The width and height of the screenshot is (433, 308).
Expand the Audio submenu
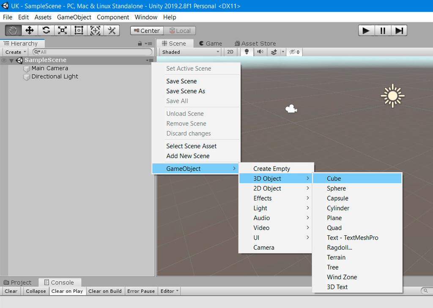click(x=276, y=218)
